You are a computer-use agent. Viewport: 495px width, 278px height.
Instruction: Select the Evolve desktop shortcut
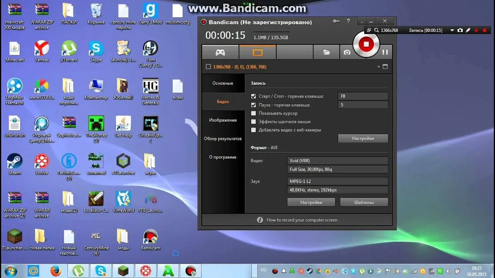(x=42, y=164)
